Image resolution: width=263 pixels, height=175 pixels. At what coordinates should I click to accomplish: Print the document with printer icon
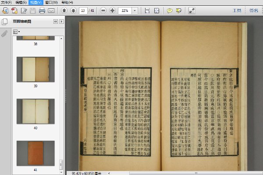pyautogui.click(x=42, y=11)
